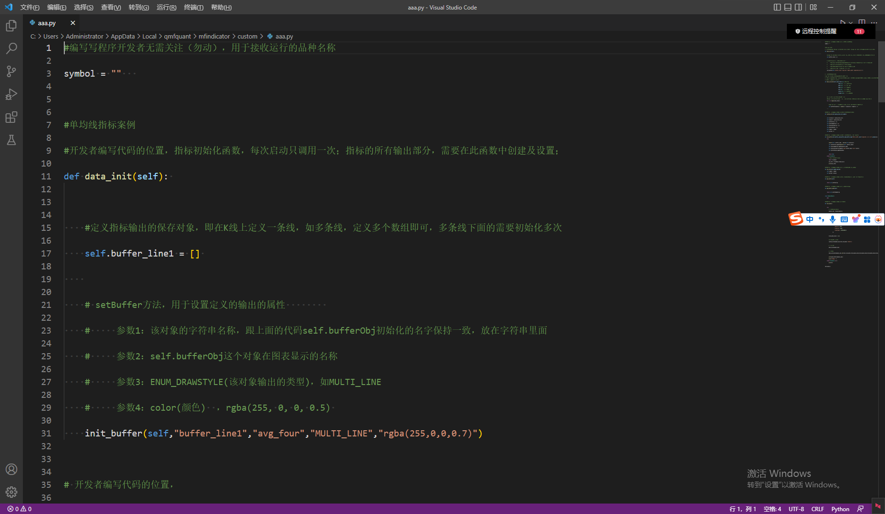Click the editor minimap code preview

tap(851, 155)
